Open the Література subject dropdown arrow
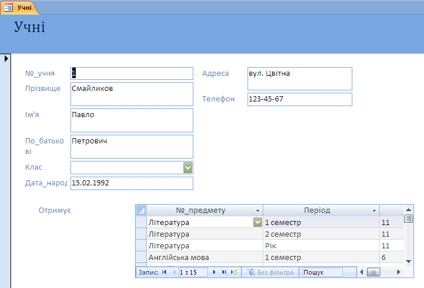 257,222
